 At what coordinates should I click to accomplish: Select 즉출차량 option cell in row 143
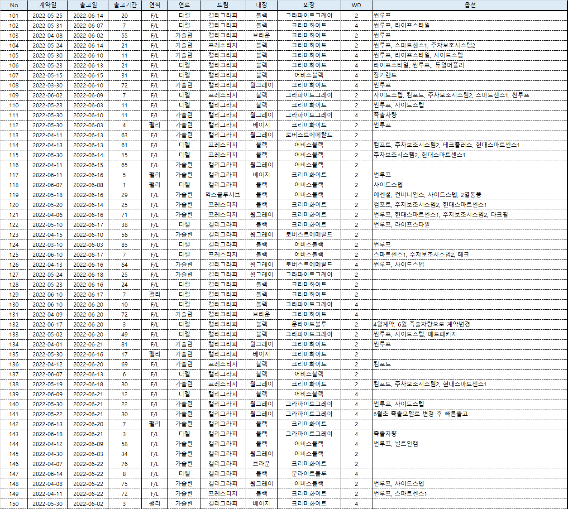[470, 434]
